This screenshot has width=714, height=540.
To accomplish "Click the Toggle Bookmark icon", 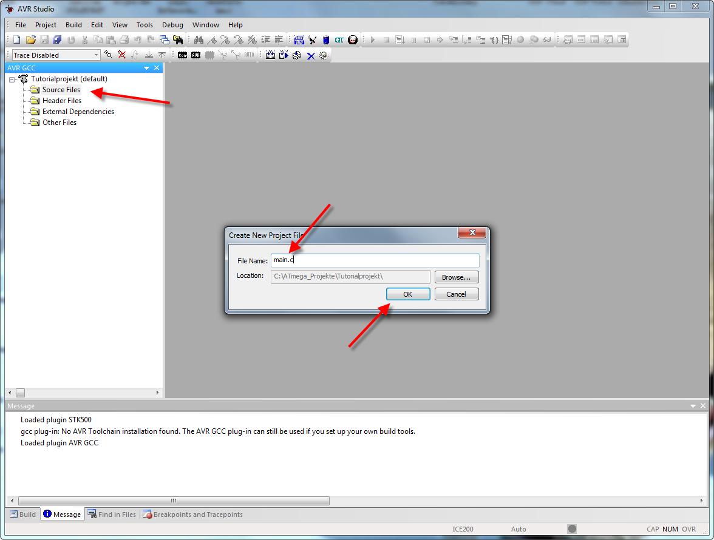I will [212, 40].
